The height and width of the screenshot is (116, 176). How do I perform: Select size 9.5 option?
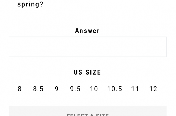pos(75,89)
